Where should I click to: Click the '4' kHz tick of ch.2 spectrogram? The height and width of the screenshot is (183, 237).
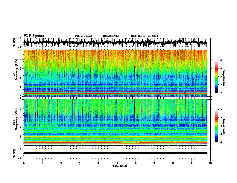coord(21,127)
